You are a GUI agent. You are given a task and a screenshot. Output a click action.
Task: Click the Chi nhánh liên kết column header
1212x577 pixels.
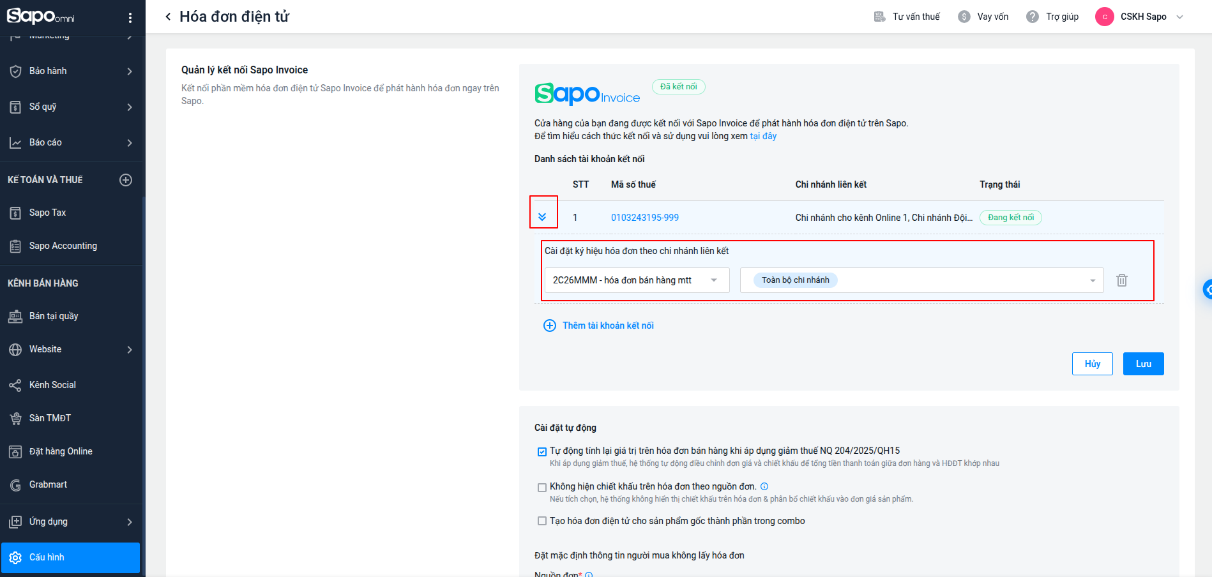tap(831, 184)
